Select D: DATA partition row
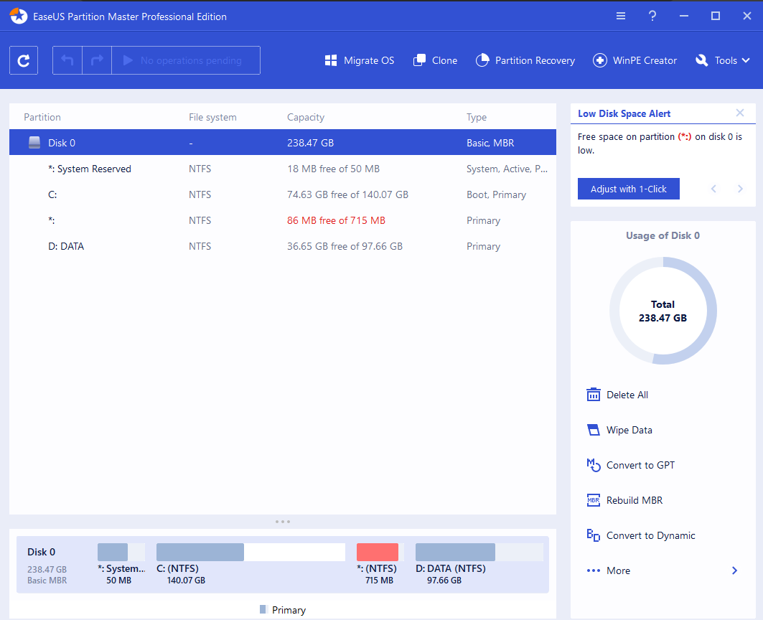The height and width of the screenshot is (620, 763). (283, 245)
